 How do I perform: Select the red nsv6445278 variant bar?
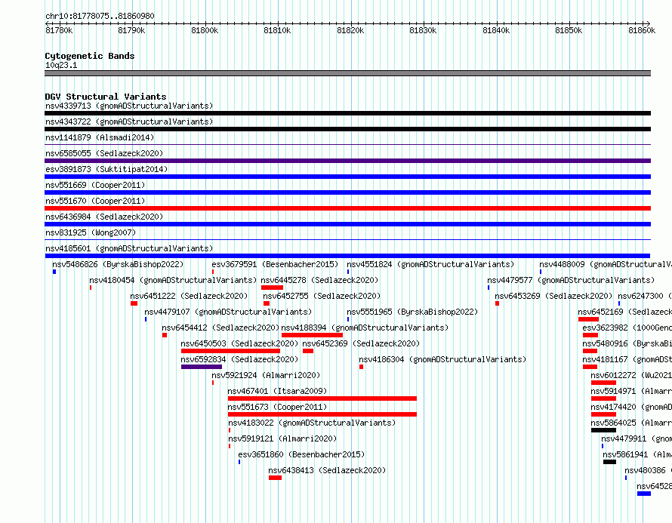pyautogui.click(x=272, y=288)
